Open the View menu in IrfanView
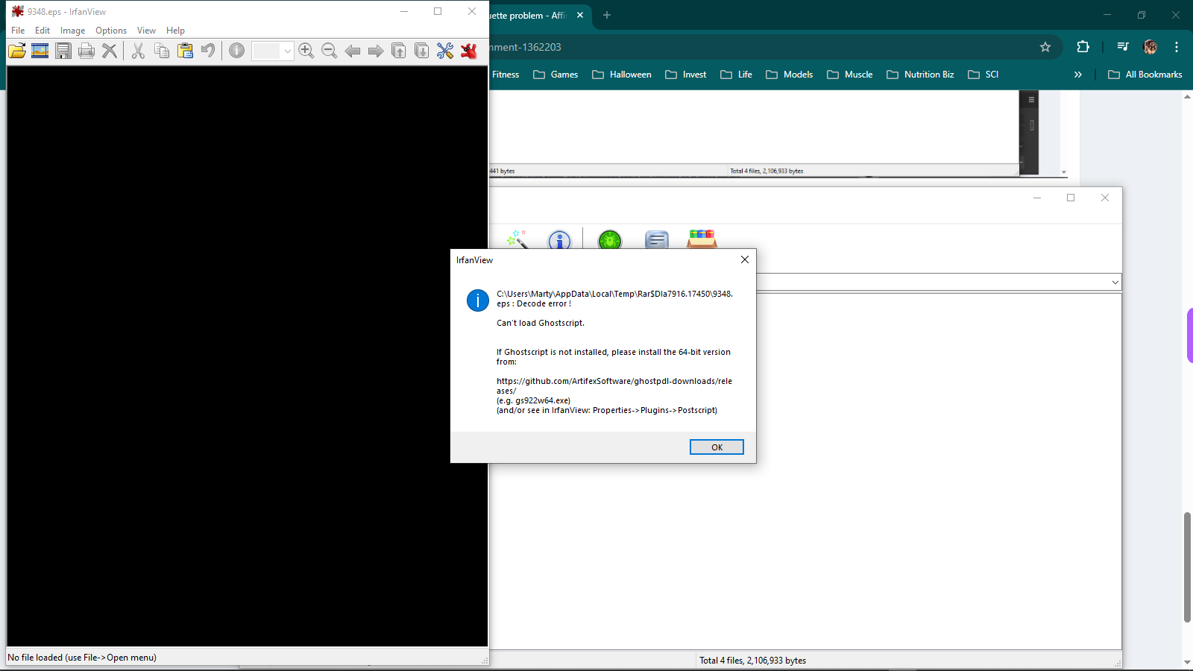The height and width of the screenshot is (671, 1193). click(146, 31)
